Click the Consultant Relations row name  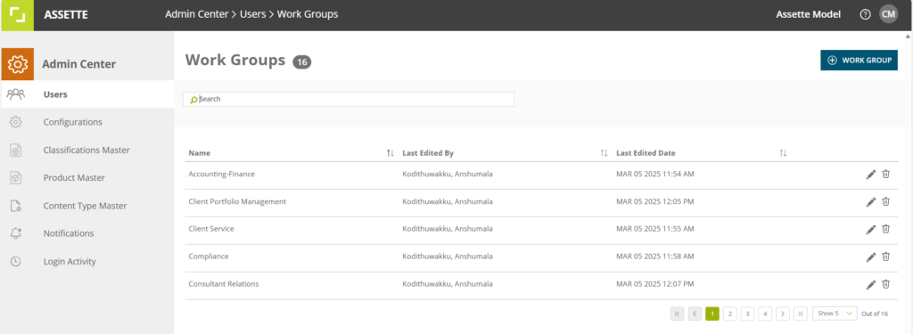tap(224, 284)
